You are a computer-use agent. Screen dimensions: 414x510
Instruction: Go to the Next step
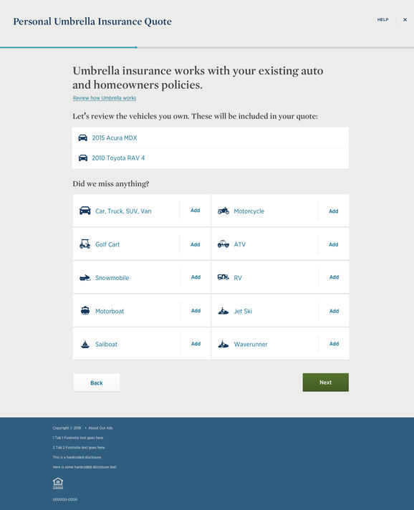coord(325,382)
